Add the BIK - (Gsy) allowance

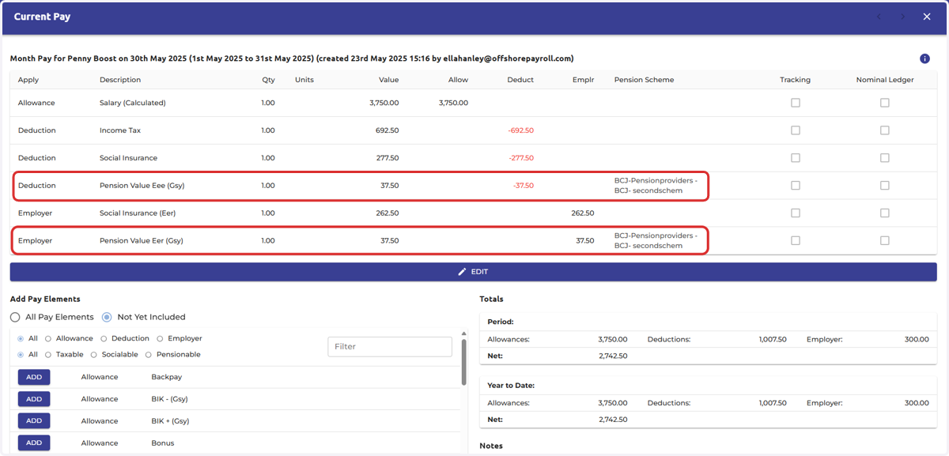pyautogui.click(x=34, y=399)
